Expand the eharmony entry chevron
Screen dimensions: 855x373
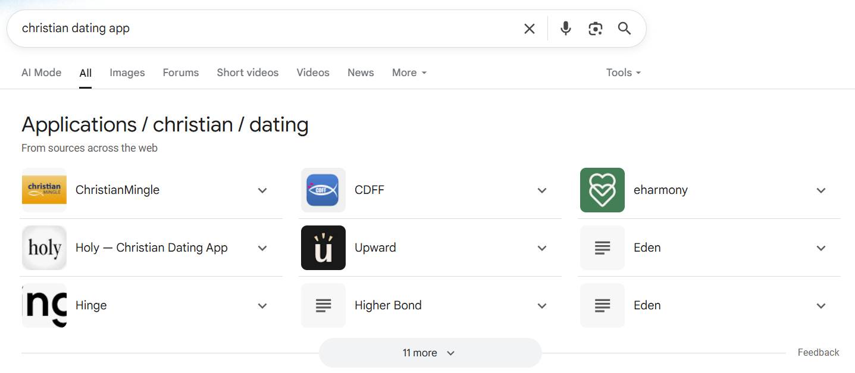pos(821,190)
